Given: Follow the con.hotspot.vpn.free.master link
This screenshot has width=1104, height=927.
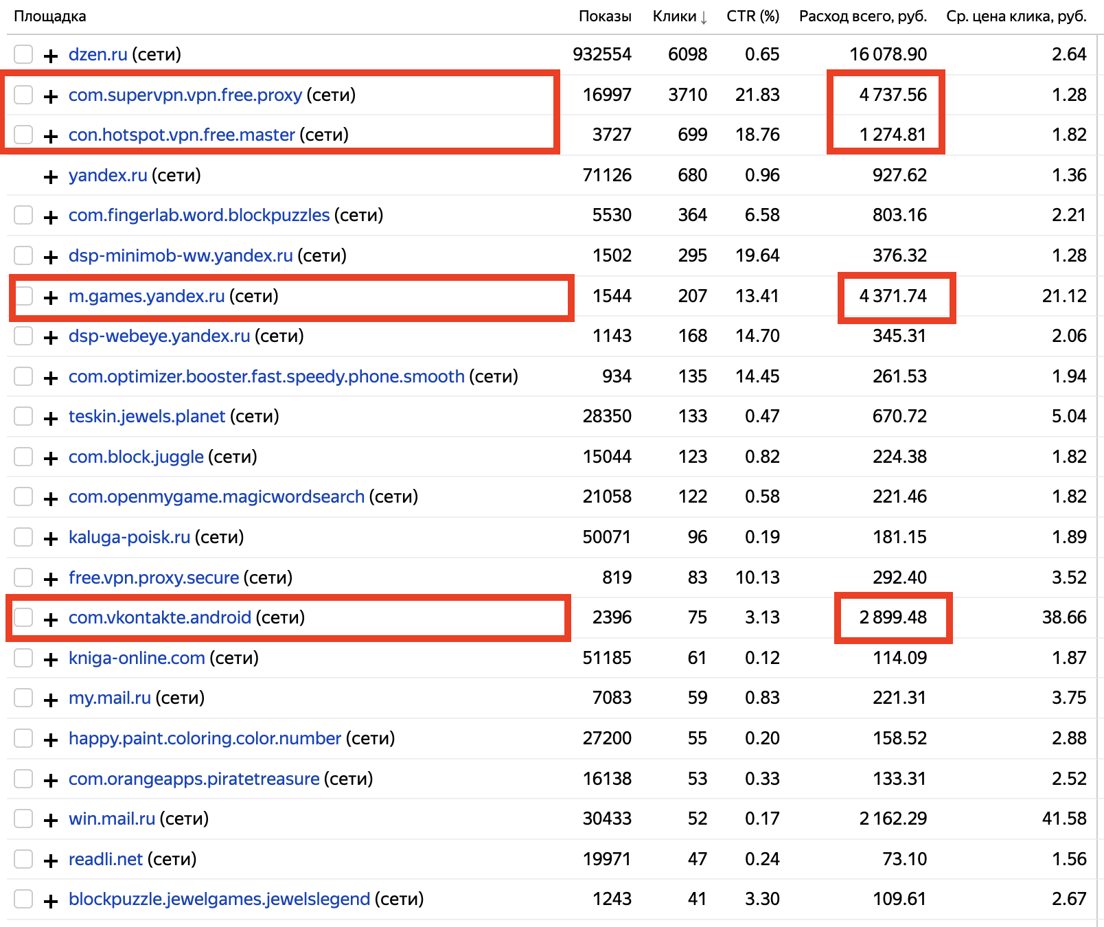Looking at the screenshot, I should click(182, 135).
